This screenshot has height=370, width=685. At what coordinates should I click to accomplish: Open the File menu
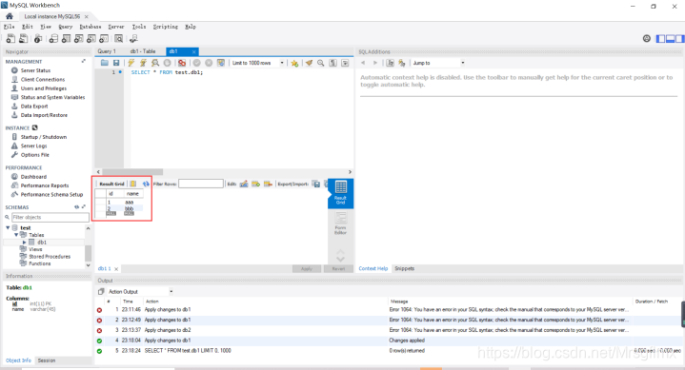coord(10,27)
